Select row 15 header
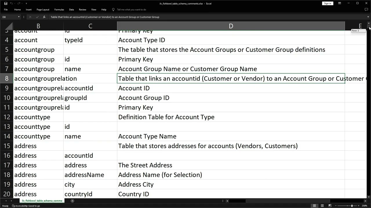The width and height of the screenshot is (371, 208). pyautogui.click(x=7, y=146)
